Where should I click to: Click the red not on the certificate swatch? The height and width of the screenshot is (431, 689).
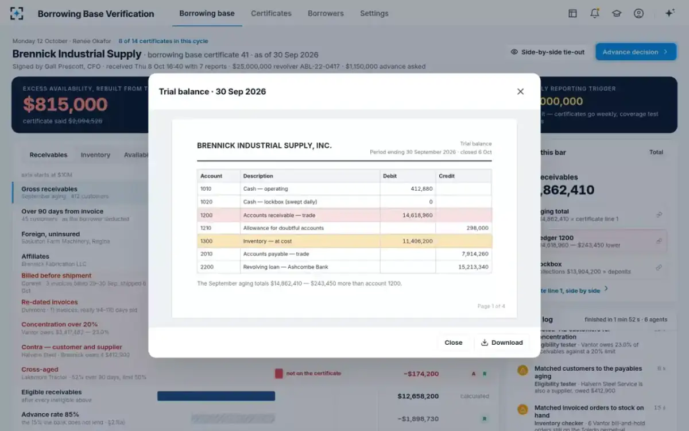(x=278, y=374)
